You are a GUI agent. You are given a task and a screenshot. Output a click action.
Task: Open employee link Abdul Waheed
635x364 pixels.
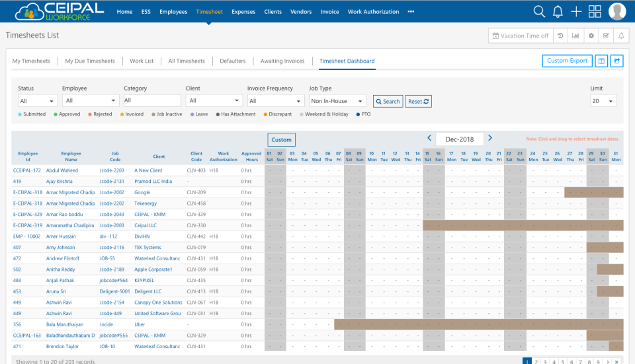pos(62,170)
